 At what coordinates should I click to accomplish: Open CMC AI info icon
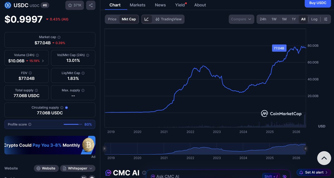144,173
